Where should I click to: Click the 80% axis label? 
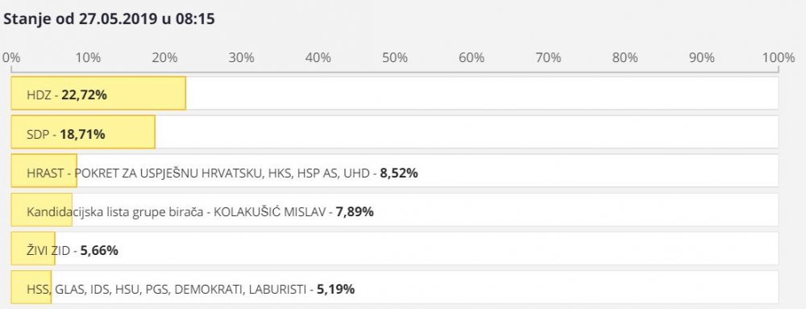(625, 57)
